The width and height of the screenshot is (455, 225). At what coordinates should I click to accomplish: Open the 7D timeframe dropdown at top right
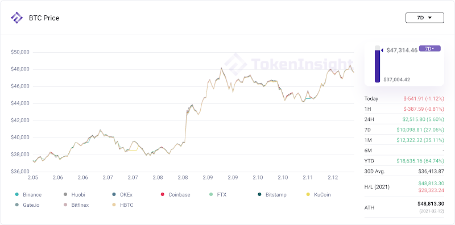click(424, 18)
